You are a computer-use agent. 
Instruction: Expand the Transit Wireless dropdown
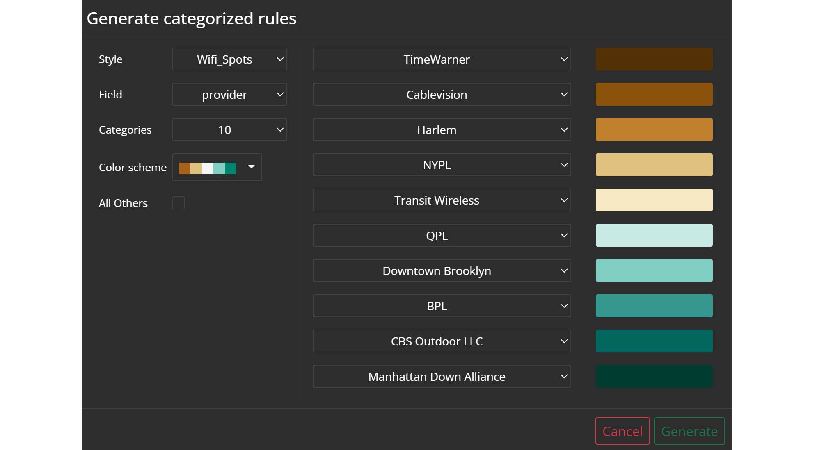[x=442, y=200]
